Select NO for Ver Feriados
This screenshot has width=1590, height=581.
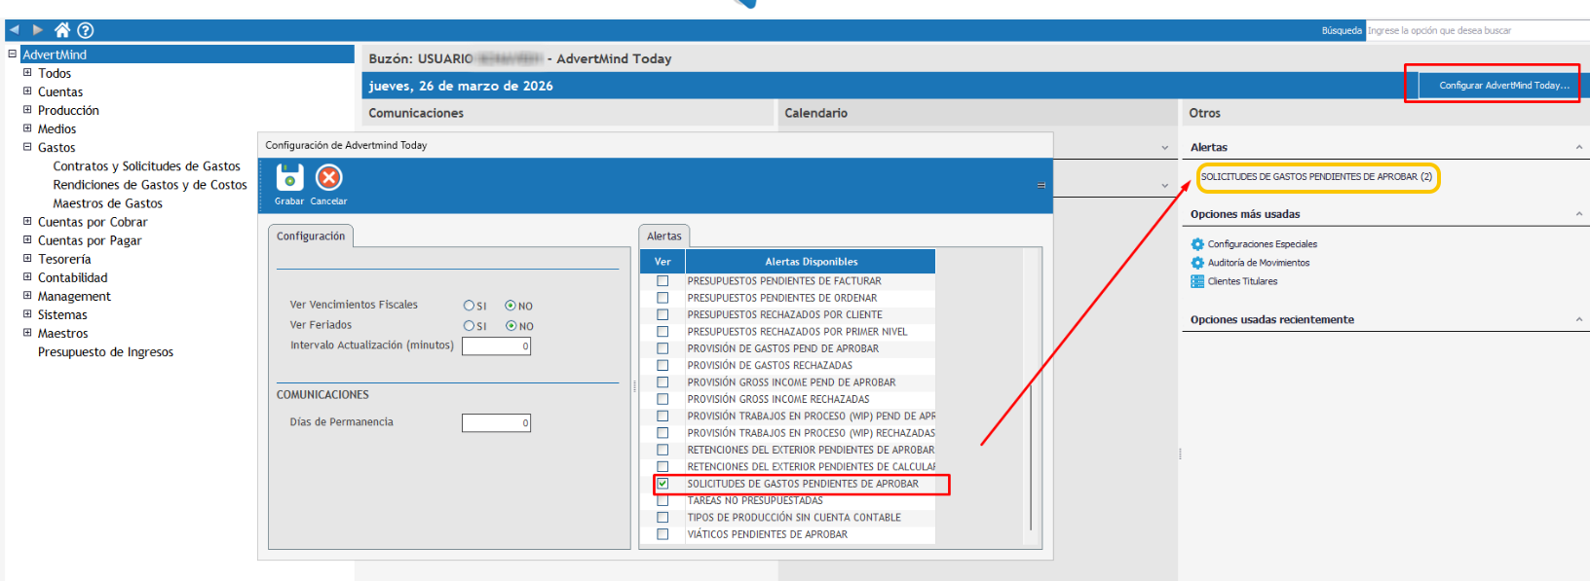[x=511, y=326]
